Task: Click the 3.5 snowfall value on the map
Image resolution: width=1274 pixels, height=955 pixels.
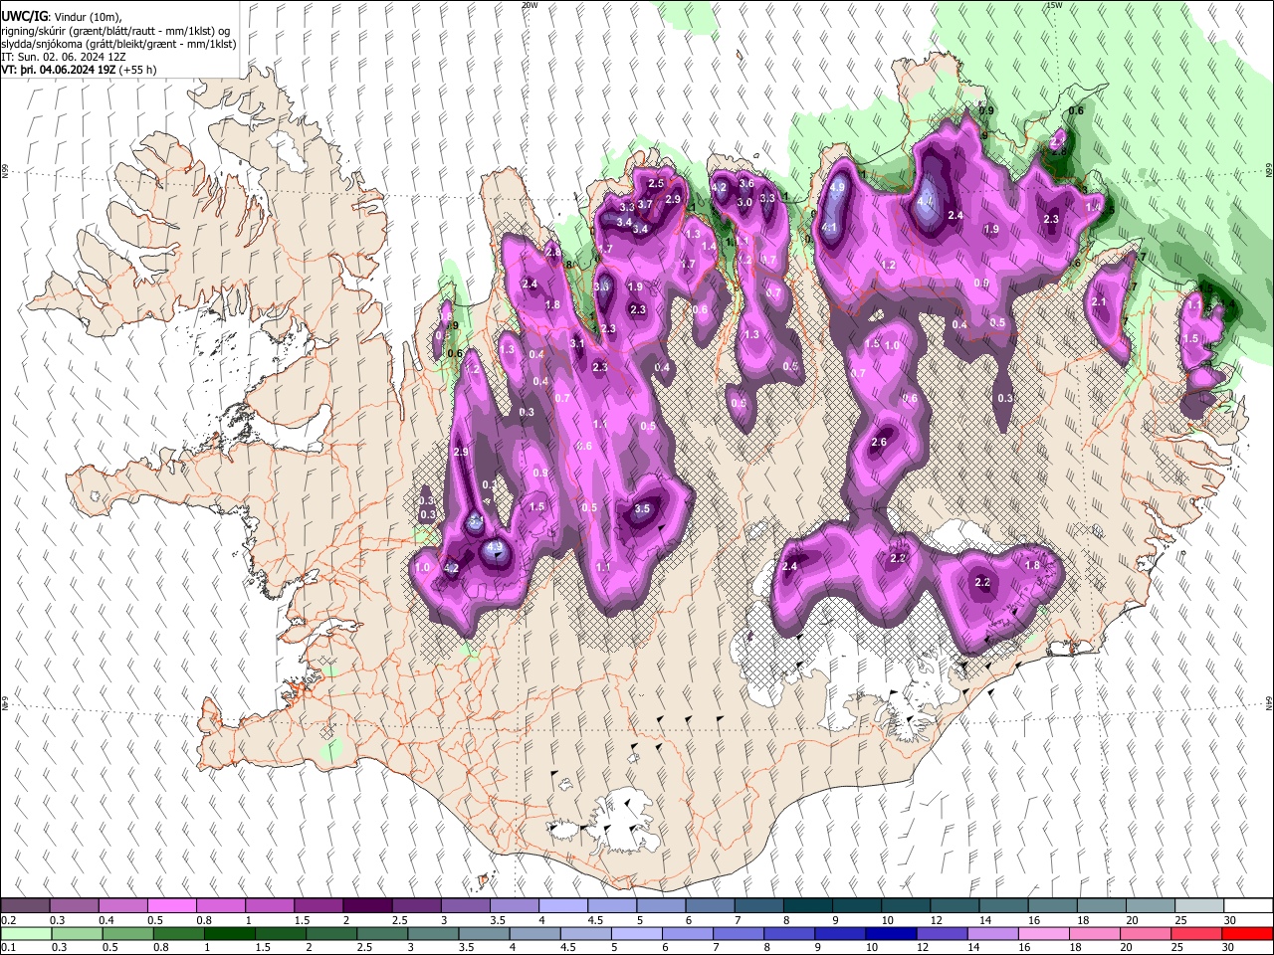Action: pos(642,509)
